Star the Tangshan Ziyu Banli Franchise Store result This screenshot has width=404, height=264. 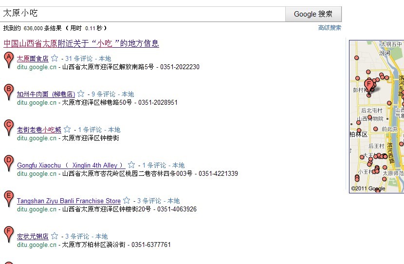(x=127, y=200)
